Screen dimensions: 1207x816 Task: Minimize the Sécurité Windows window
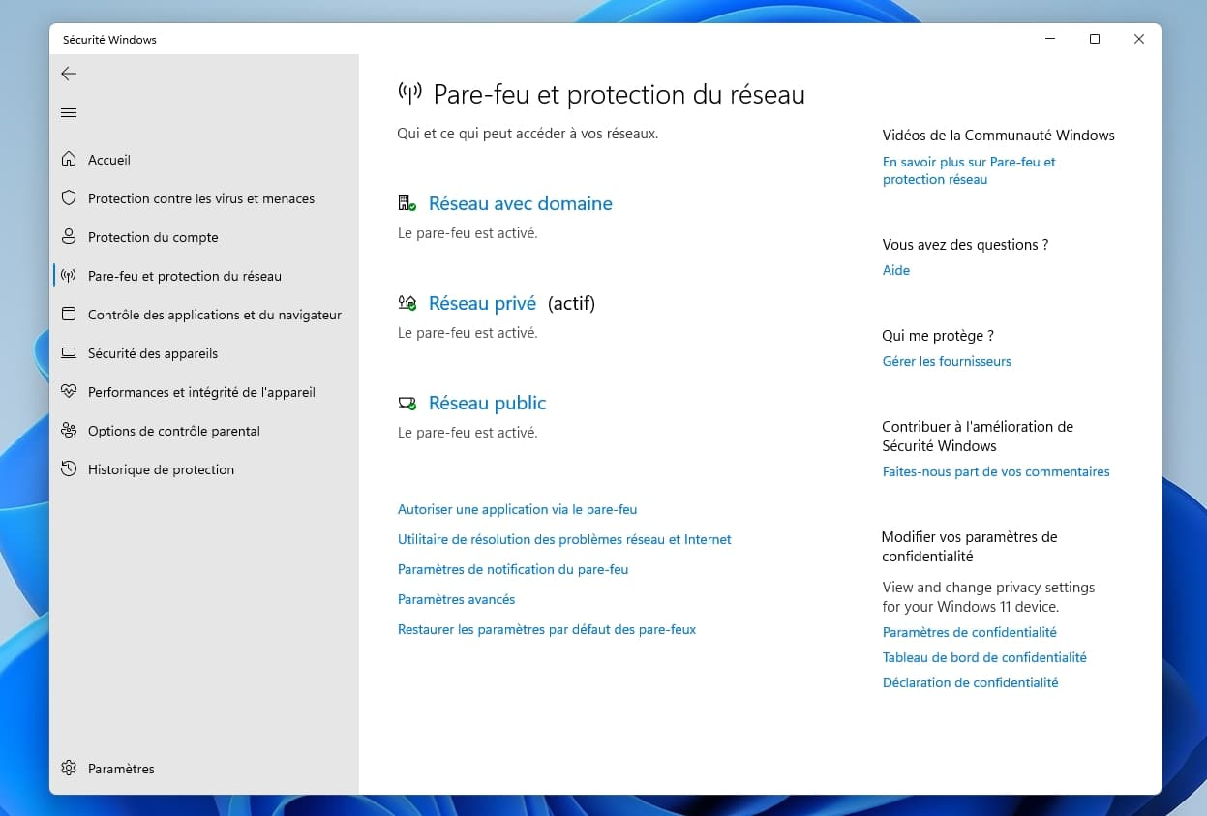point(1050,39)
